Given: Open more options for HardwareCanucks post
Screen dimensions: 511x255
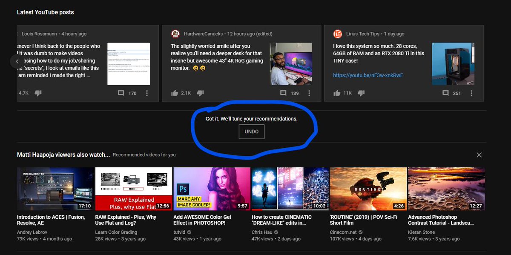Looking at the screenshot, I should tap(309, 93).
